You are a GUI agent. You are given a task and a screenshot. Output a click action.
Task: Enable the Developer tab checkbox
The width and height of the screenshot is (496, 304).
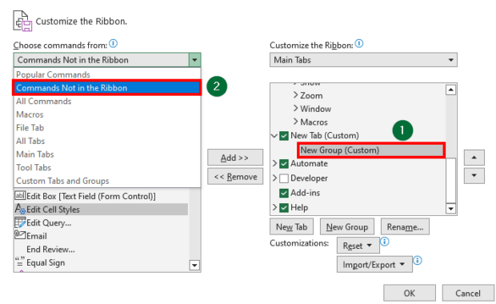(284, 178)
